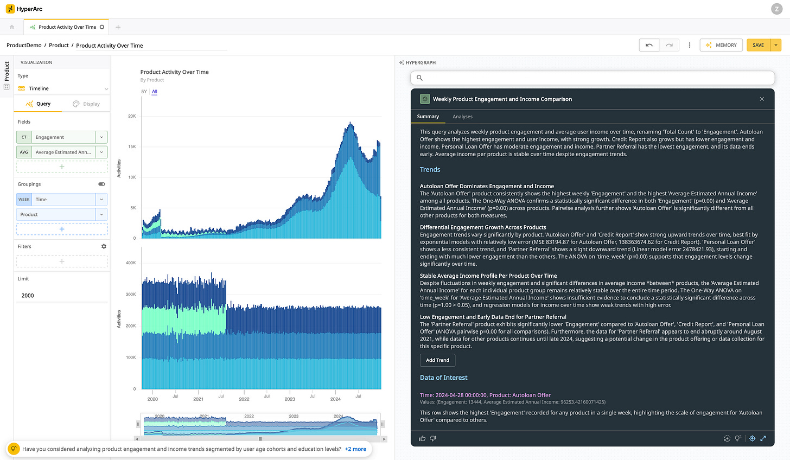The width and height of the screenshot is (790, 460).
Task: Click the WEEK granularity badge on Time
Action: point(24,200)
